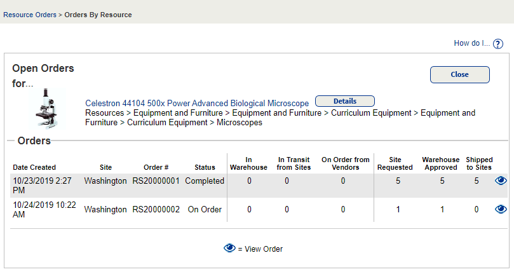Click the Status column header

(205, 167)
